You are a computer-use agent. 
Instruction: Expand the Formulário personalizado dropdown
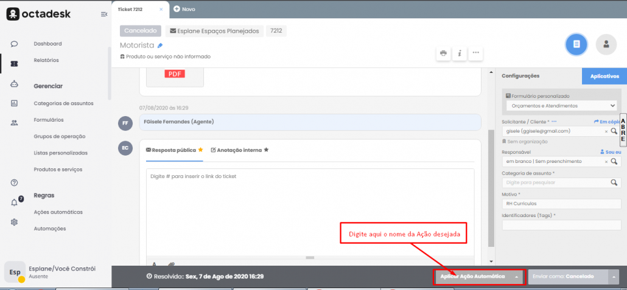[561, 106]
